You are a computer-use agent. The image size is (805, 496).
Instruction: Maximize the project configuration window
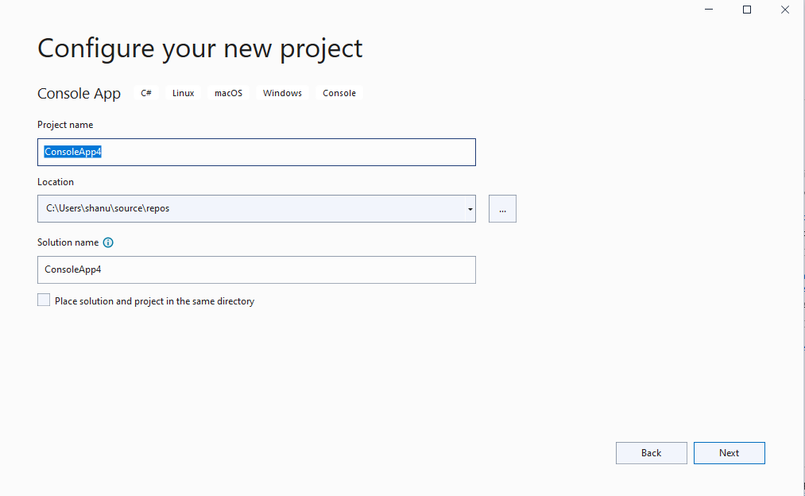(x=747, y=10)
